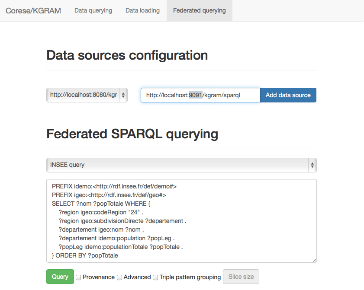
Task: Expand the INSEE query selector
Action: [181, 165]
